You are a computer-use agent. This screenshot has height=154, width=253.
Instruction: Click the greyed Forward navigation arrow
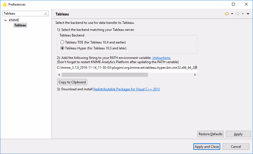(x=237, y=14)
